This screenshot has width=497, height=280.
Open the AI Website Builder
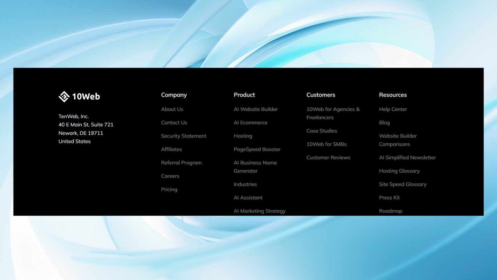(256, 109)
